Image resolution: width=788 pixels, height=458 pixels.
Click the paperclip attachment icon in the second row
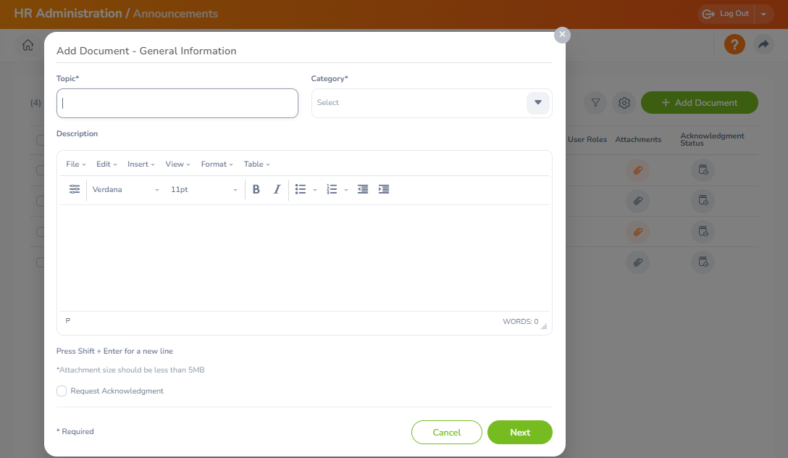point(637,201)
